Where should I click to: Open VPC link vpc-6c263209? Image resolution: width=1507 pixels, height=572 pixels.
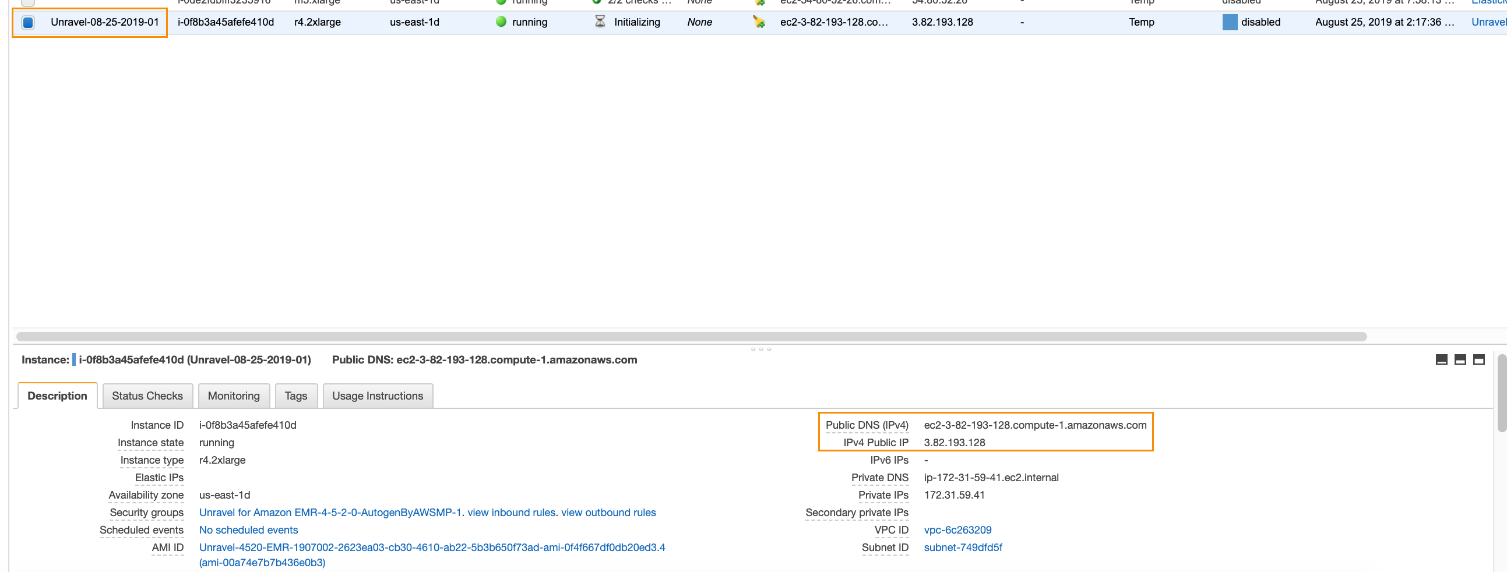tap(957, 531)
